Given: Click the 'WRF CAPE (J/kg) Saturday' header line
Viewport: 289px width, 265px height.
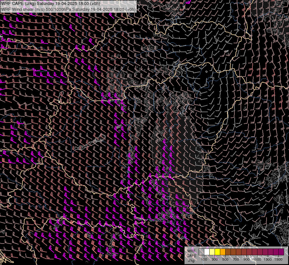Looking at the screenshot, I should click(x=50, y=4).
